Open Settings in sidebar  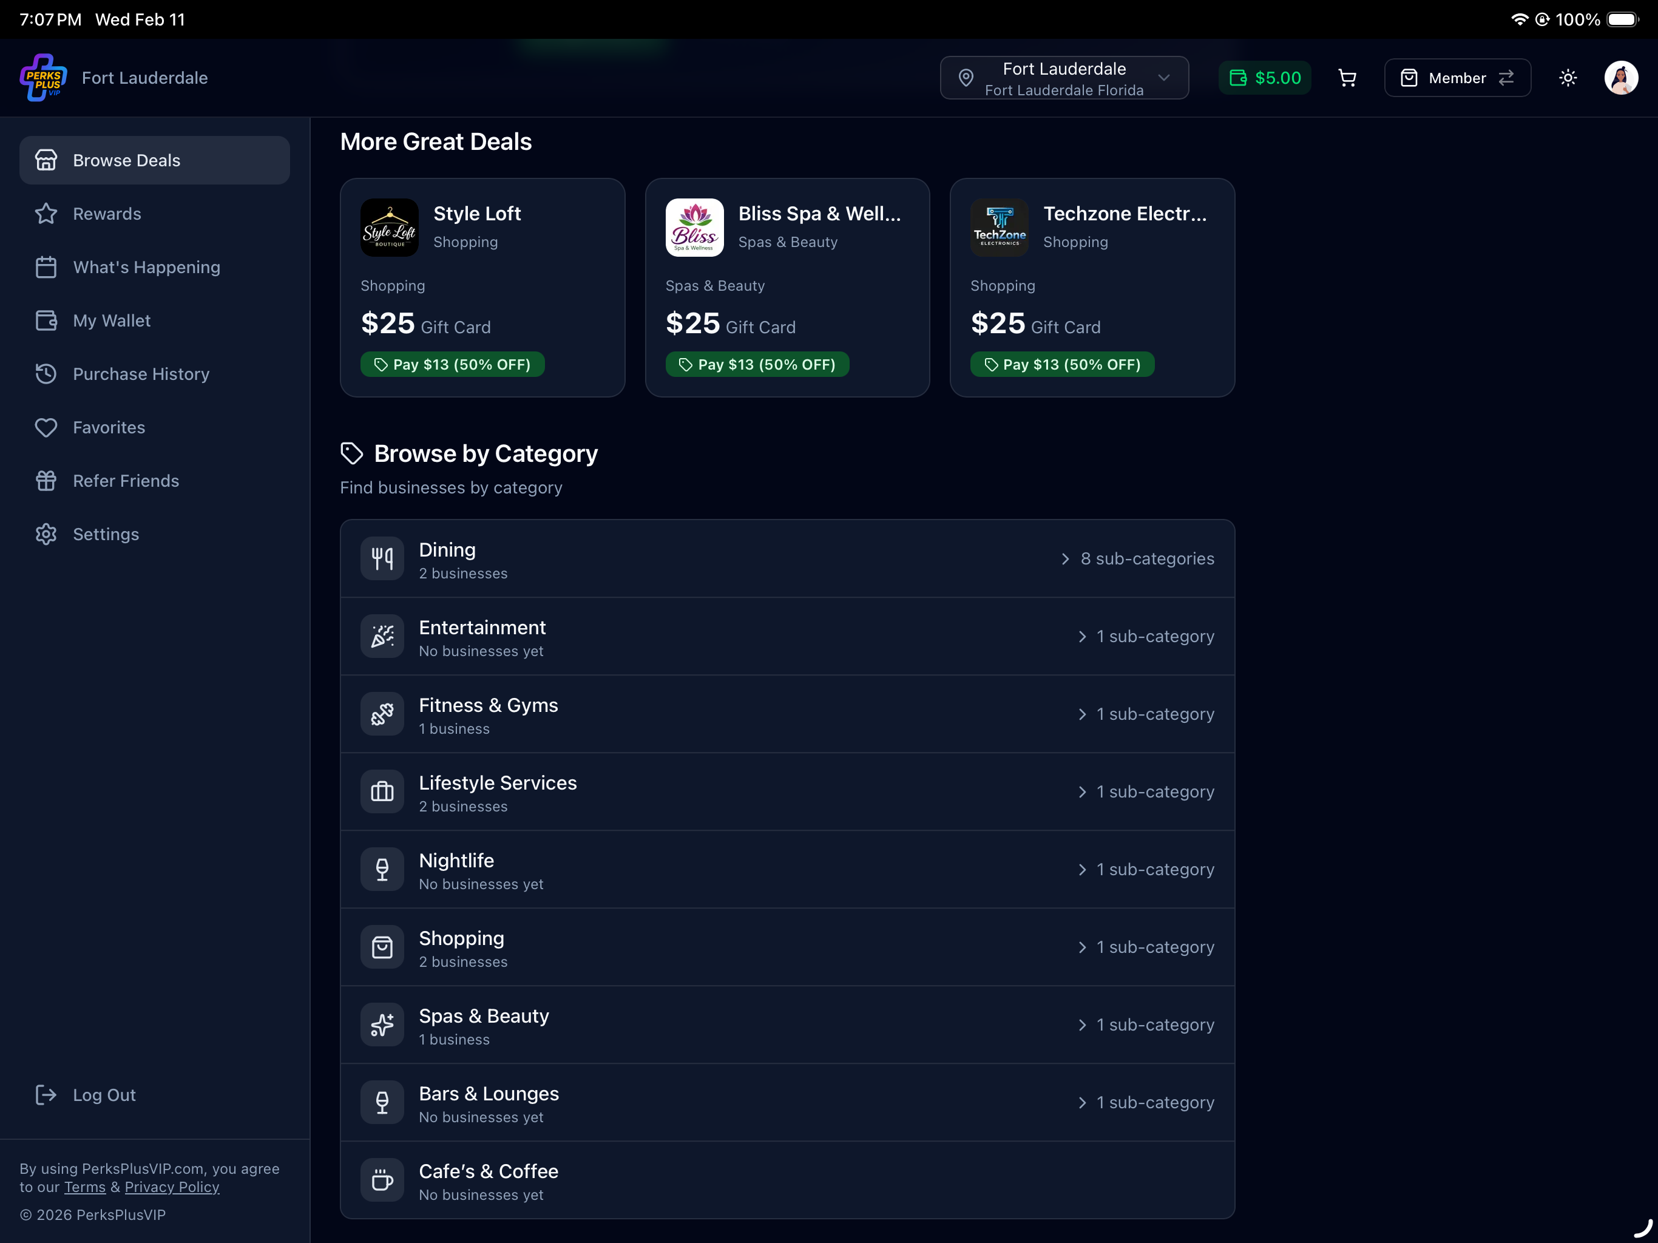tap(154, 535)
